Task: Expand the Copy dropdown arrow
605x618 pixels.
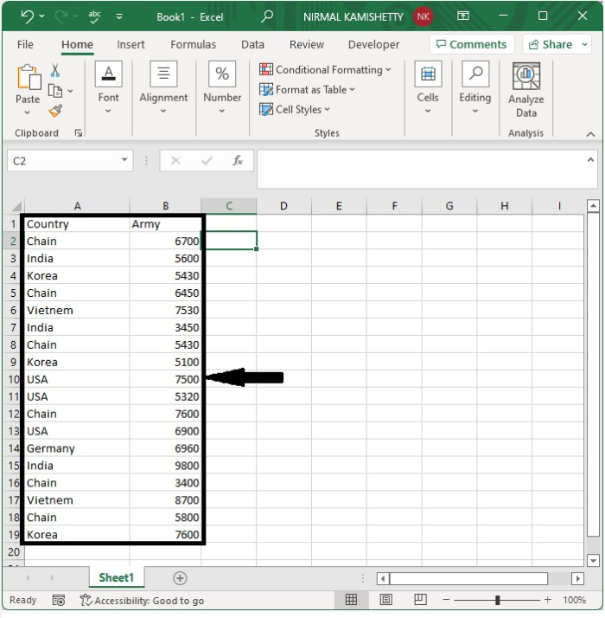Action: click(71, 91)
